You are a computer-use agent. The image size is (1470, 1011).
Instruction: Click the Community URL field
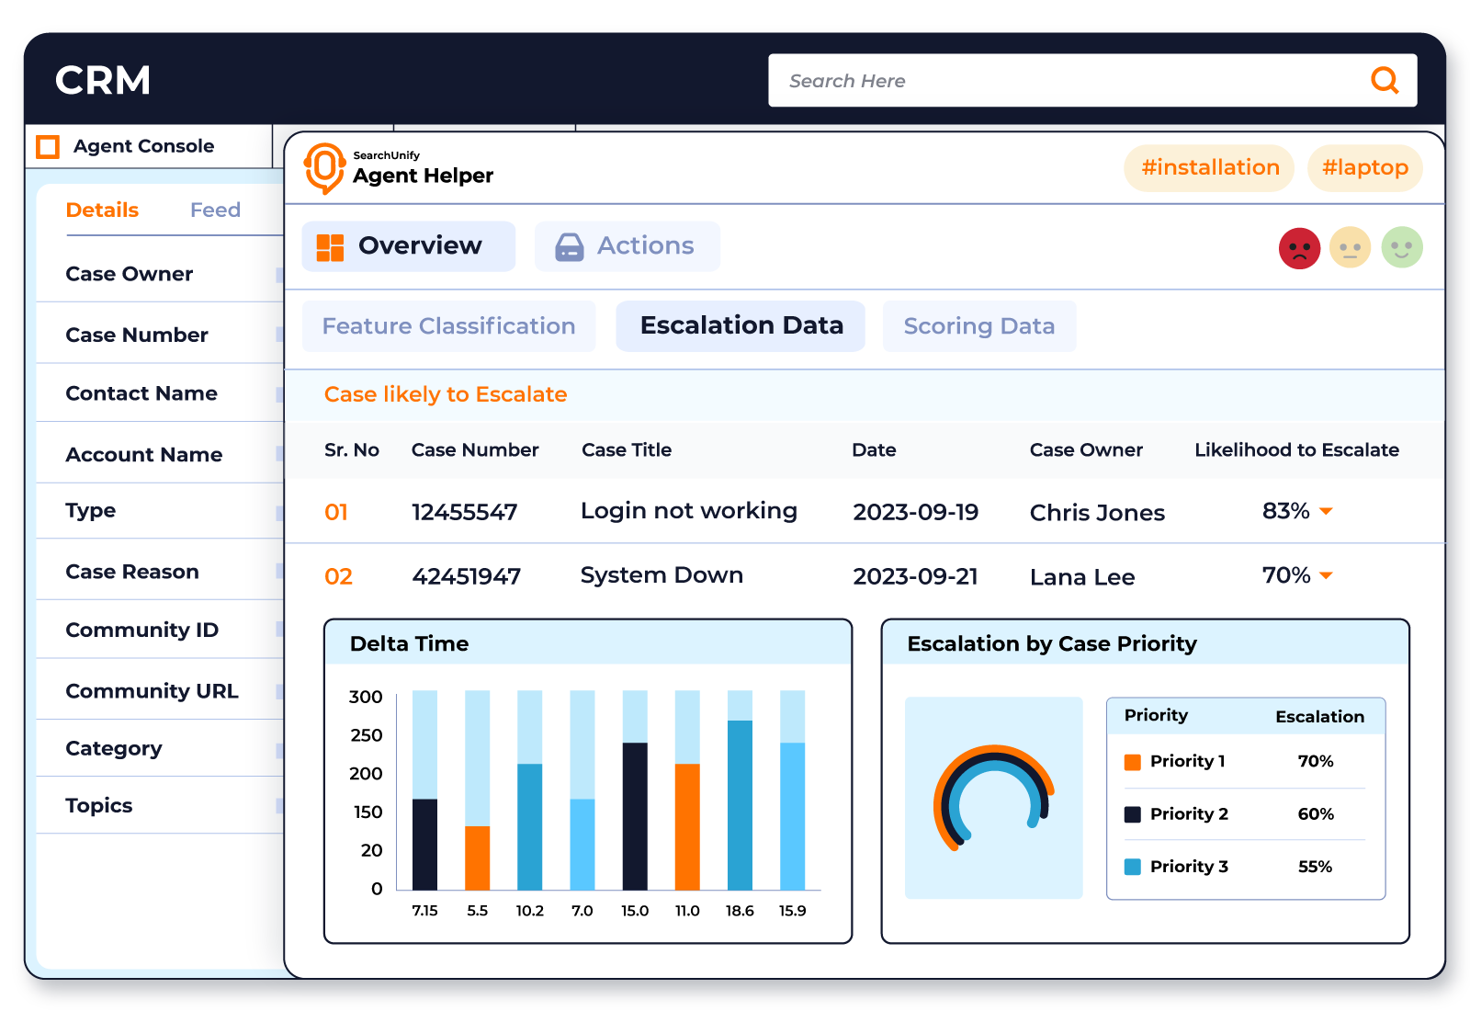(160, 691)
